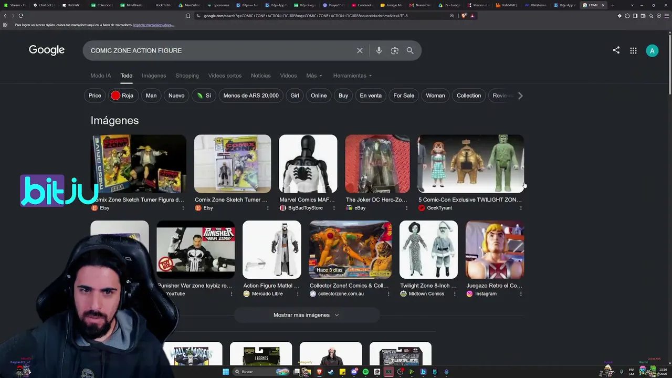672x378 pixels.
Task: Start voice search with the microphone icon
Action: [x=379, y=50]
